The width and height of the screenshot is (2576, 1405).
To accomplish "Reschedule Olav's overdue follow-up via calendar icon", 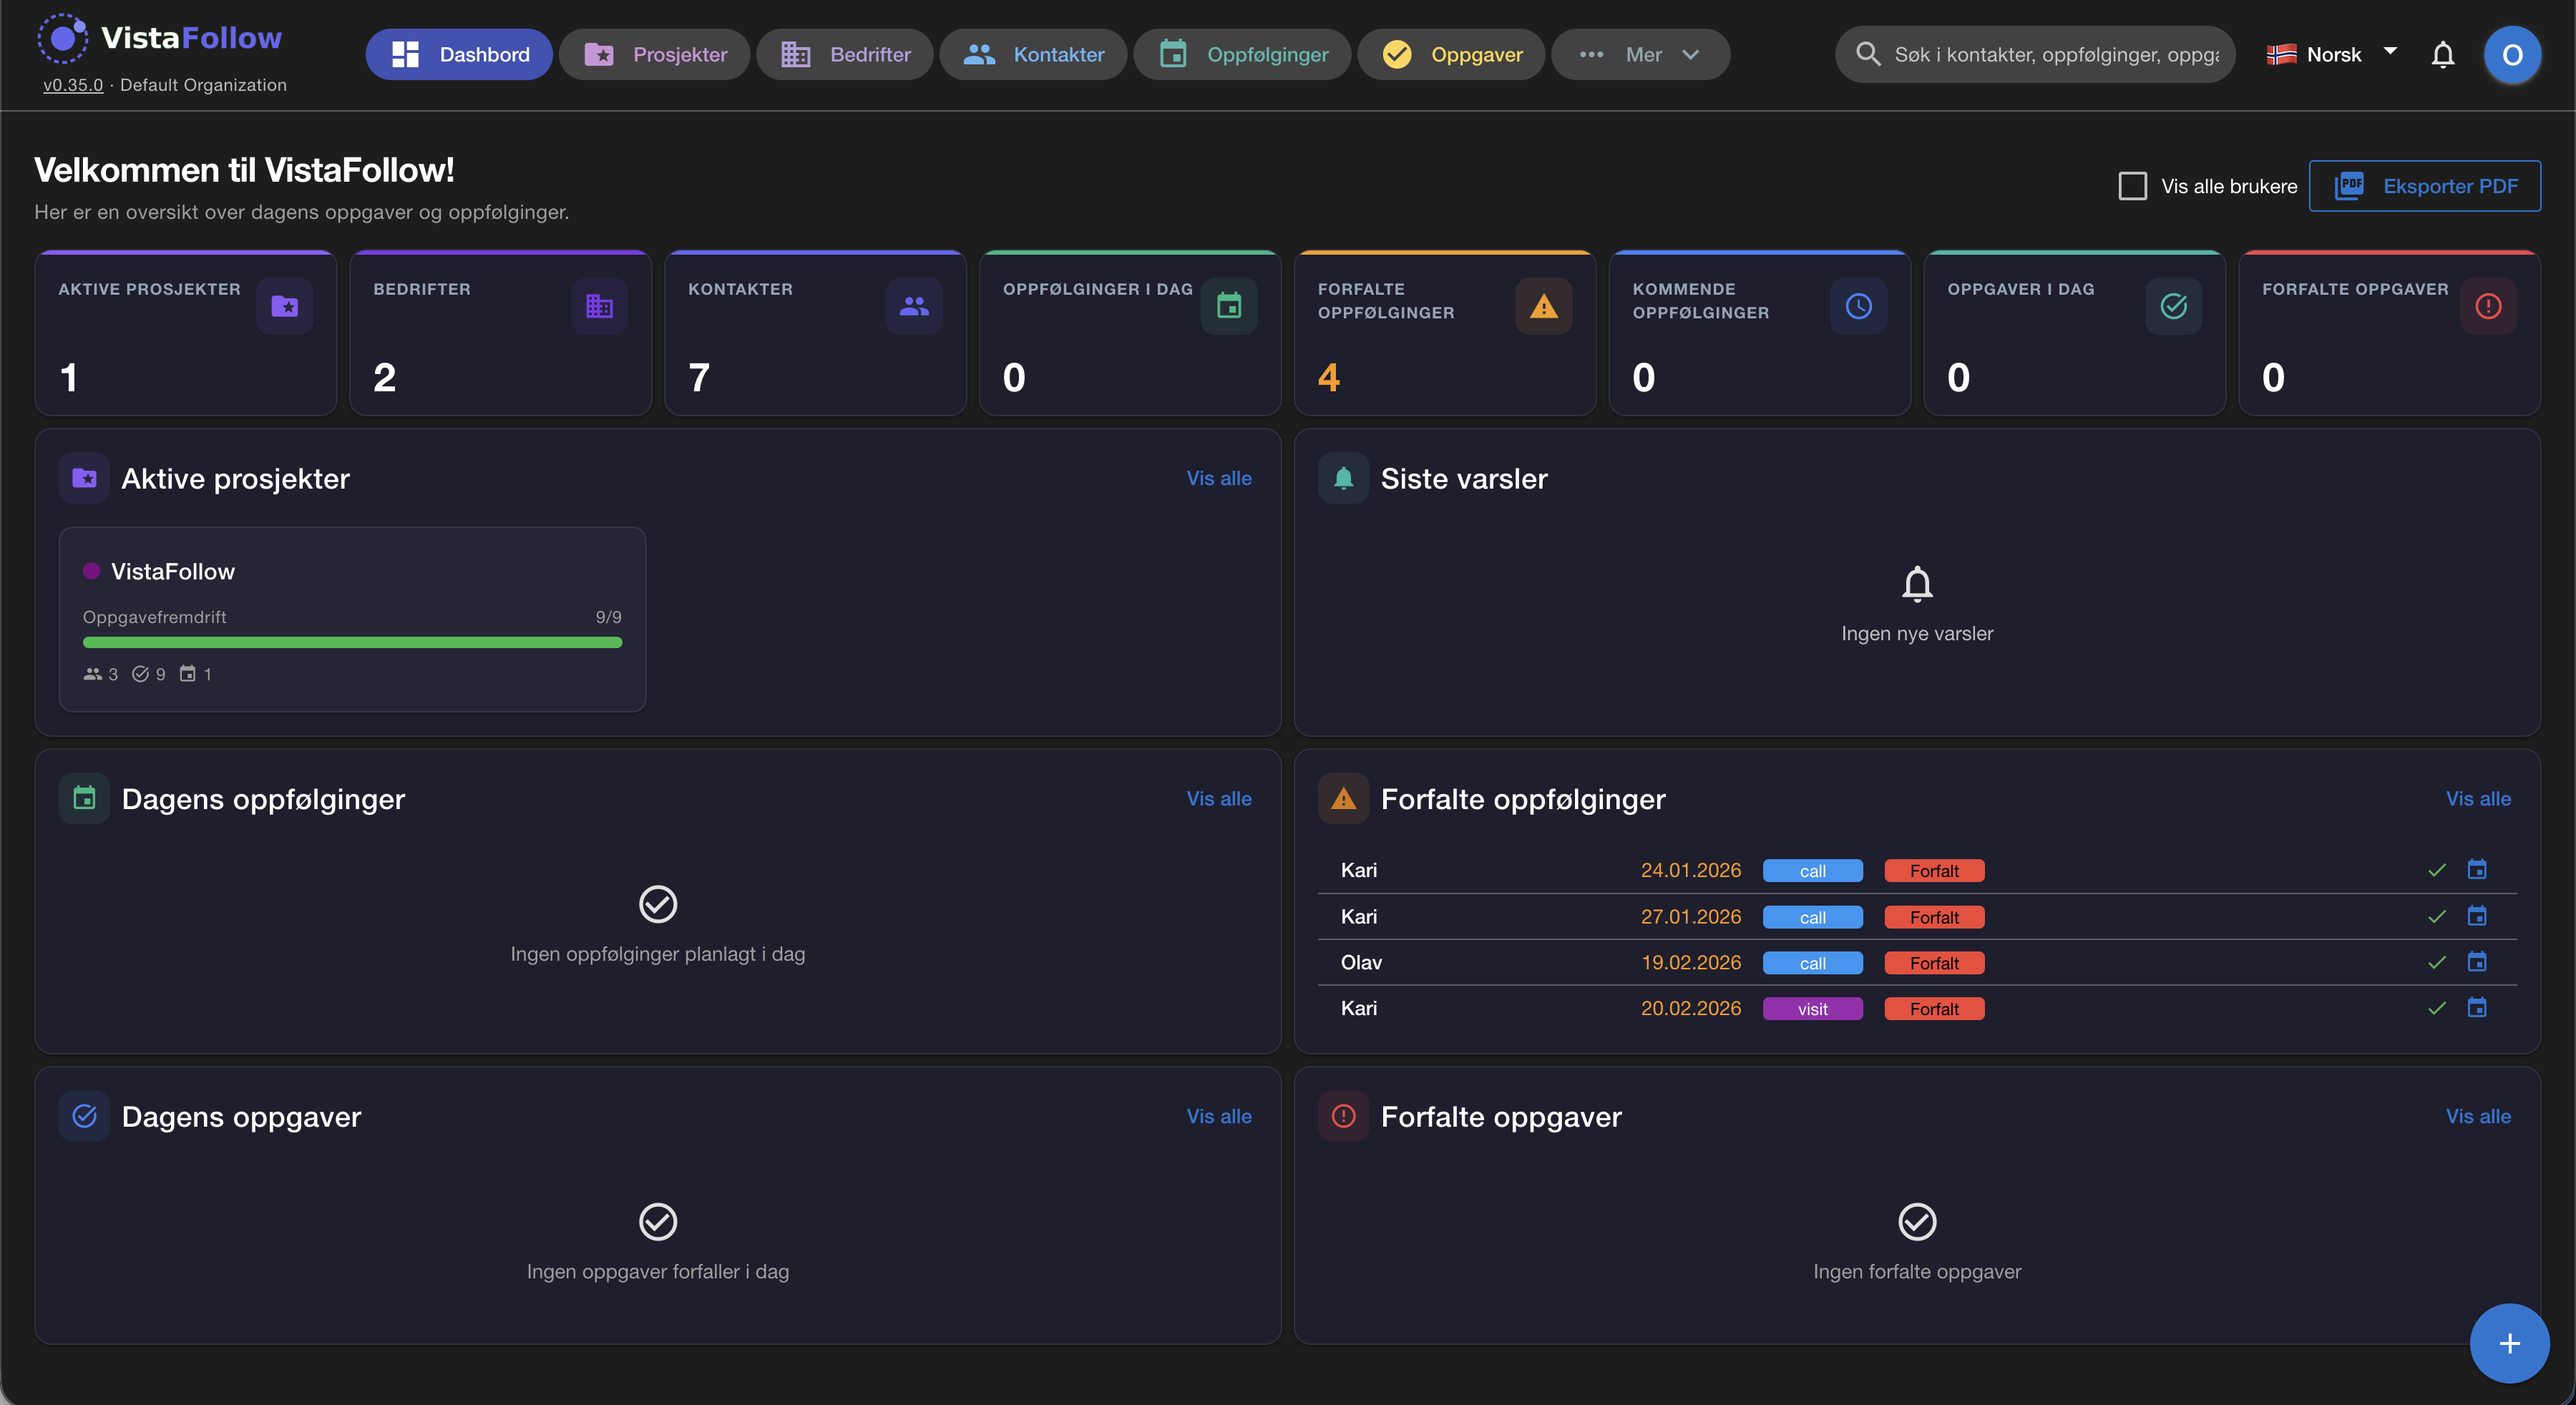I will pos(2476,962).
